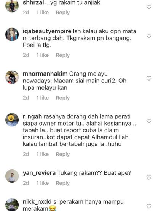Open the iqabeautyempire username link
Image resolution: width=161 pixels, height=211 pixels.
[47, 31]
